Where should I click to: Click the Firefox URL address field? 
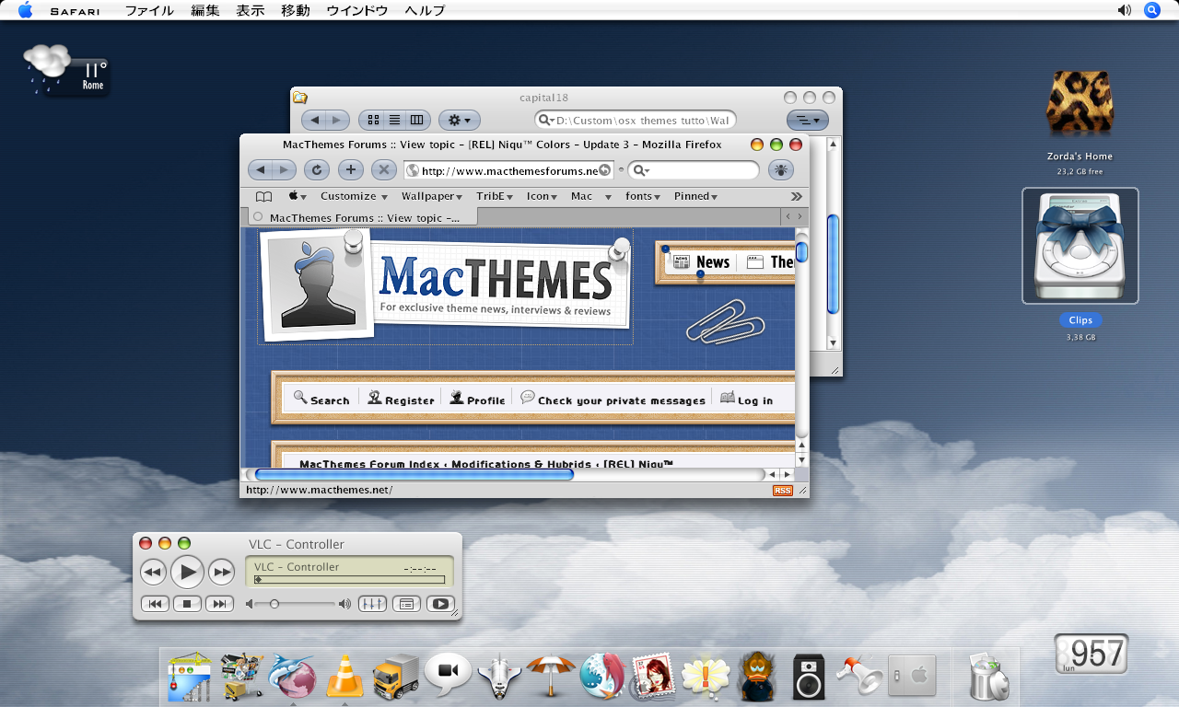click(x=508, y=170)
